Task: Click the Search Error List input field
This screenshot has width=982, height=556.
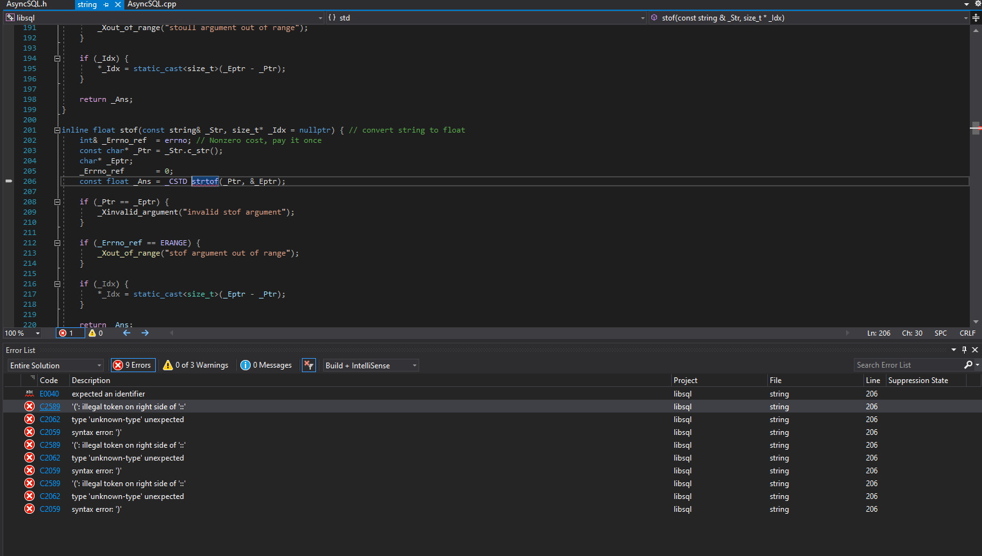Action: click(908, 365)
